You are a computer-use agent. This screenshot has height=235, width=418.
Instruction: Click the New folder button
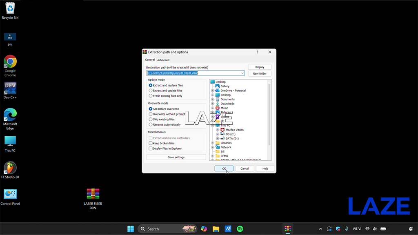[260, 73]
